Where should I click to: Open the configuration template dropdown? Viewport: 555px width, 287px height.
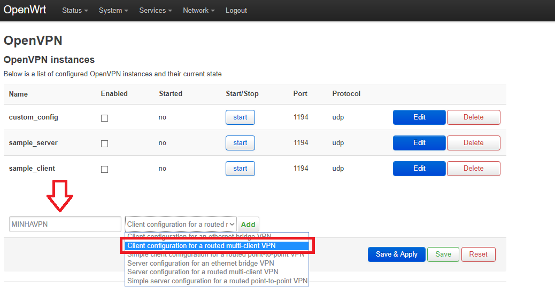pyautogui.click(x=181, y=224)
